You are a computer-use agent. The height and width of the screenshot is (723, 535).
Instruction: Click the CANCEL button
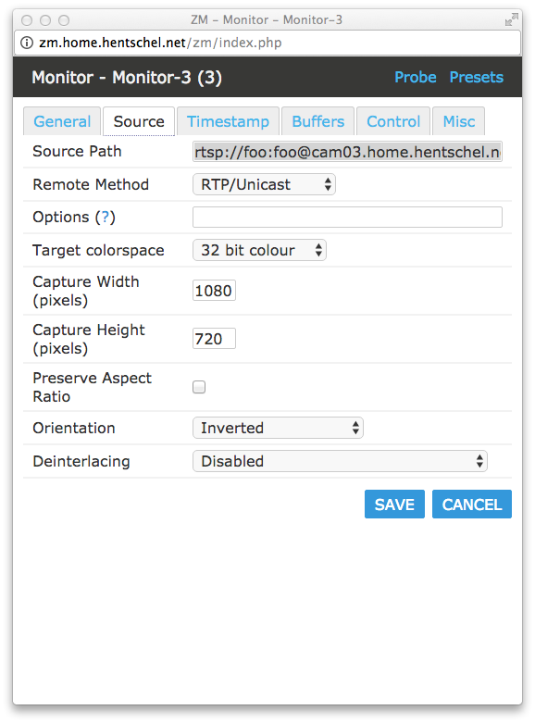point(472,504)
